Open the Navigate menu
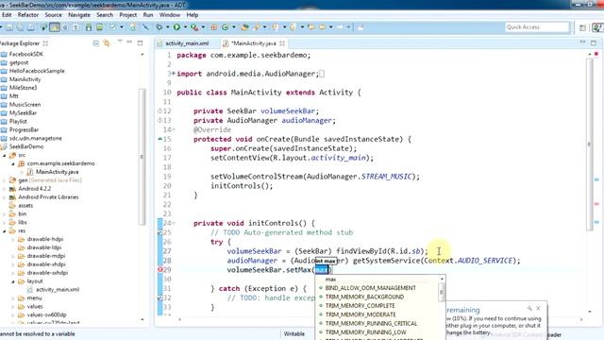Screen dimensions: 604x340 coord(79,15)
